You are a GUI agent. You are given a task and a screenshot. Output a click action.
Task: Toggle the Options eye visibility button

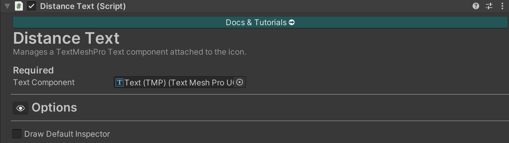(x=21, y=108)
